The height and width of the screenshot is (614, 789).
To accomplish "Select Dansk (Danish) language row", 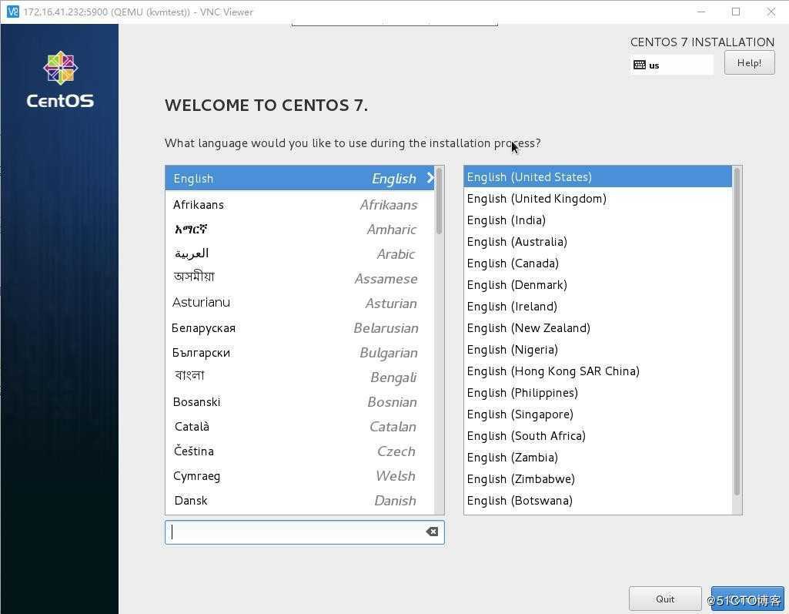I will (300, 501).
